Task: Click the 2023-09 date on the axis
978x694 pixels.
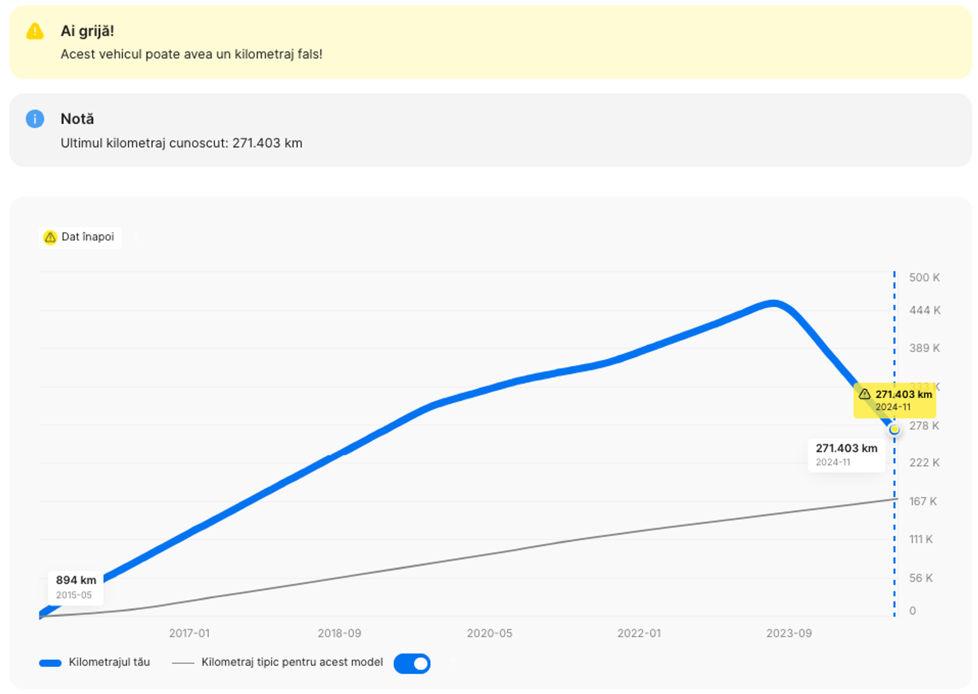Action: pos(789,633)
